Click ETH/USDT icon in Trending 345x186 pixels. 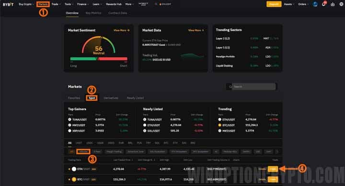point(220,120)
